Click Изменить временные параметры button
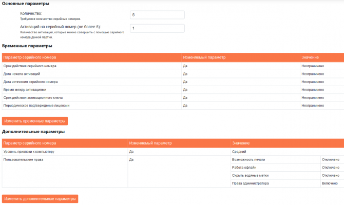Screen dimensions: 344x205 tap(35, 121)
